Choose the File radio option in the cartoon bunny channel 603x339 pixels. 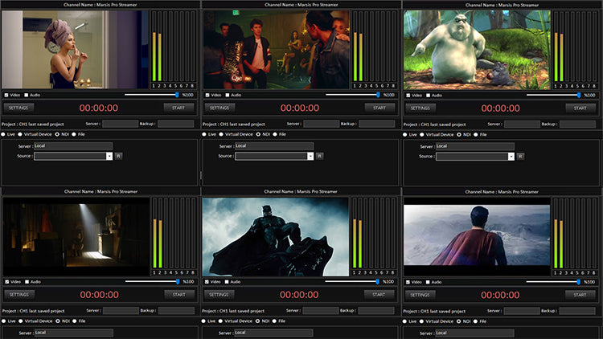click(x=475, y=134)
